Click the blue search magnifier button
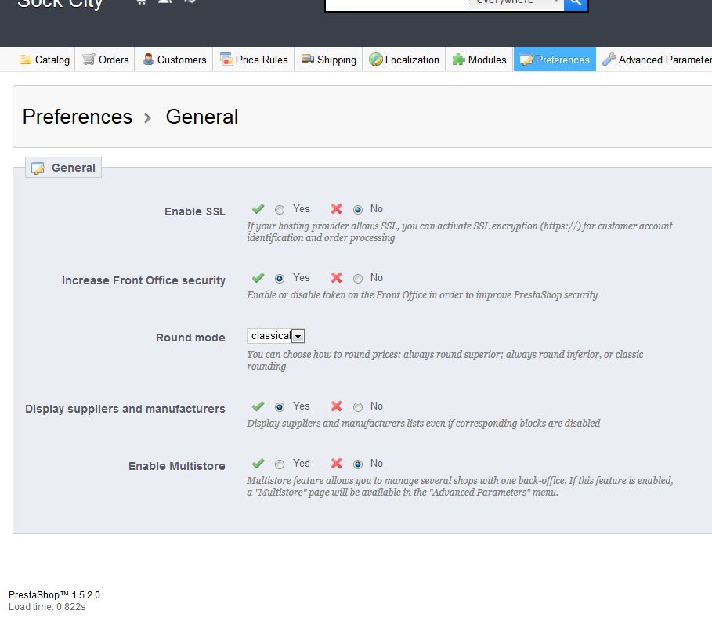The image size is (712, 625). (576, 3)
